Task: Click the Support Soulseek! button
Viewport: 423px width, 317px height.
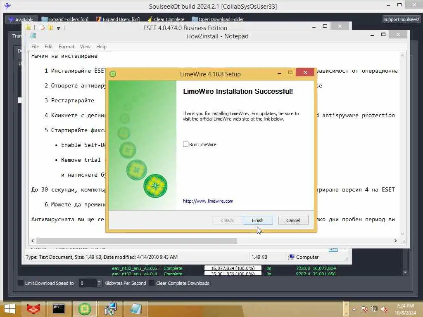Action: (401, 19)
